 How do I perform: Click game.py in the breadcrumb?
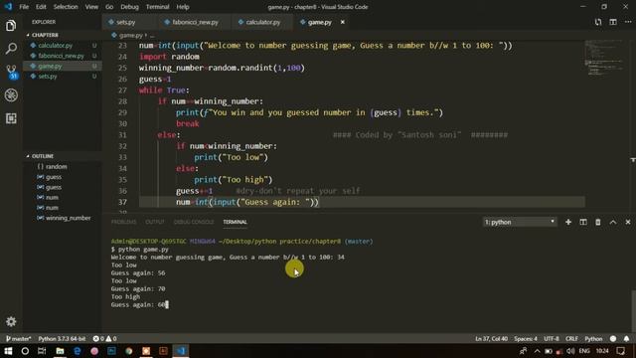[x=130, y=36]
